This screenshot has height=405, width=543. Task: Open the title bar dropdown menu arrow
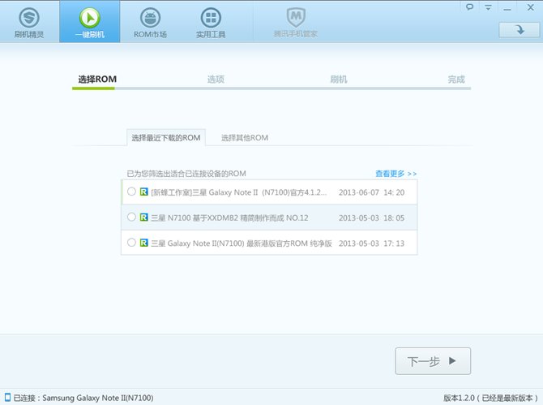(x=488, y=7)
